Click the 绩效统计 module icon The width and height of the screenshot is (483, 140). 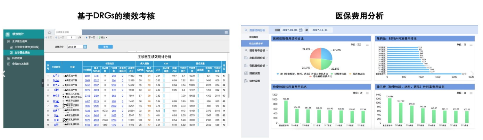(7, 34)
